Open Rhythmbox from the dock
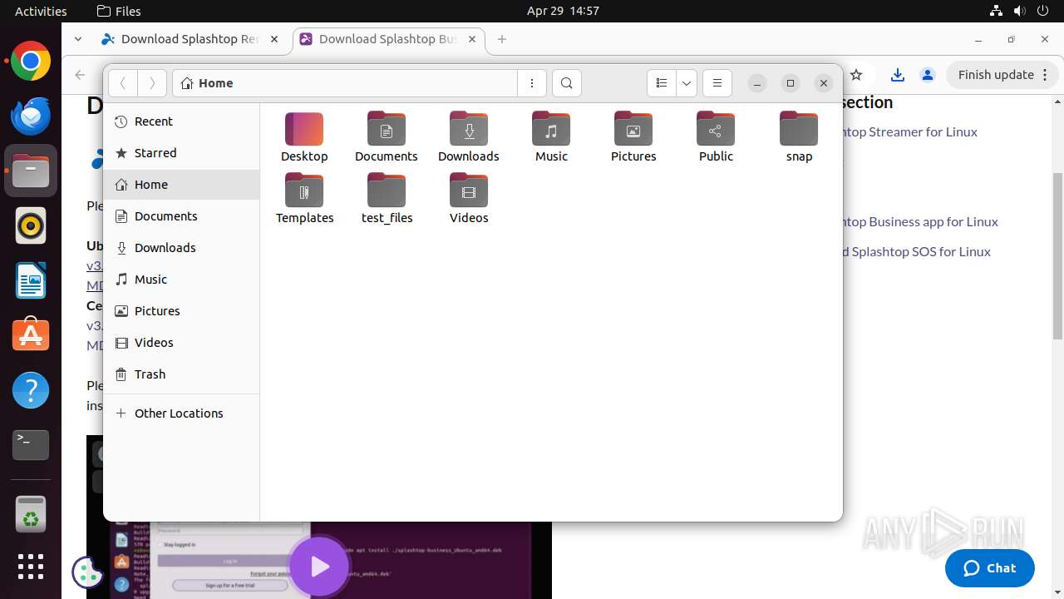The image size is (1064, 599). 31,225
